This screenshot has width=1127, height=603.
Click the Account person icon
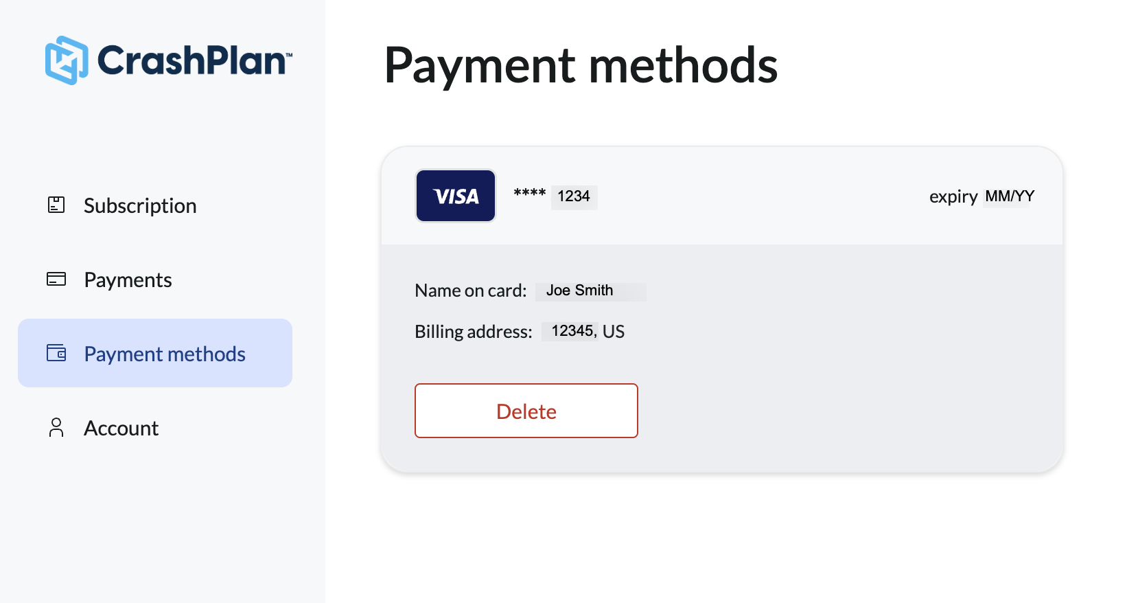click(x=56, y=427)
